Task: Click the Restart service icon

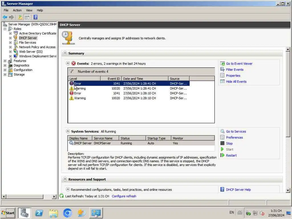Action: point(222,155)
